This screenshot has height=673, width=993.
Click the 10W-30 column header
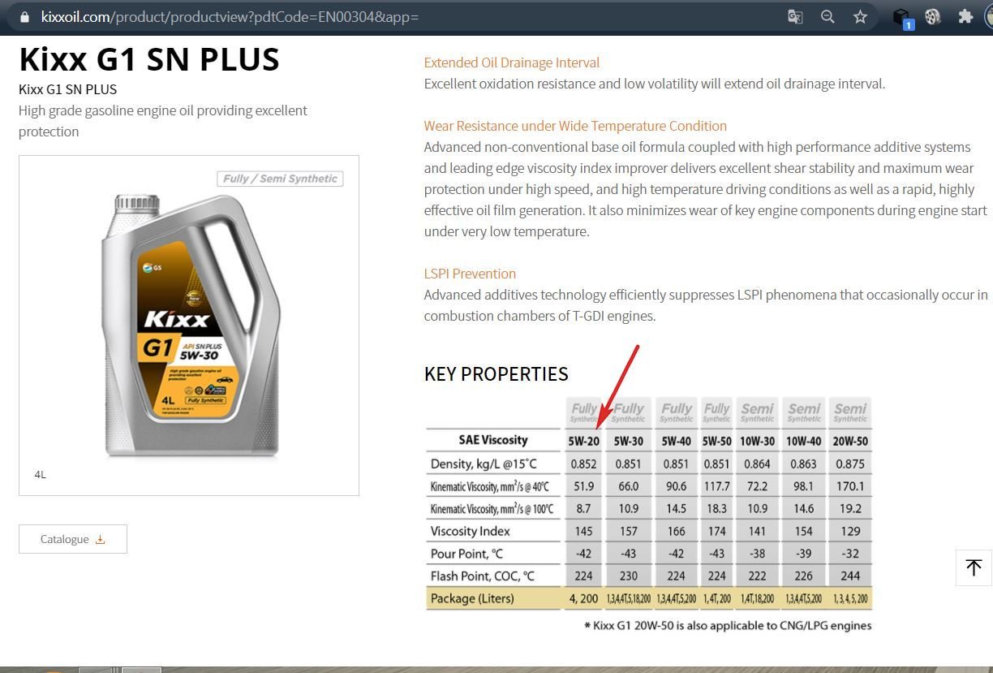757,441
